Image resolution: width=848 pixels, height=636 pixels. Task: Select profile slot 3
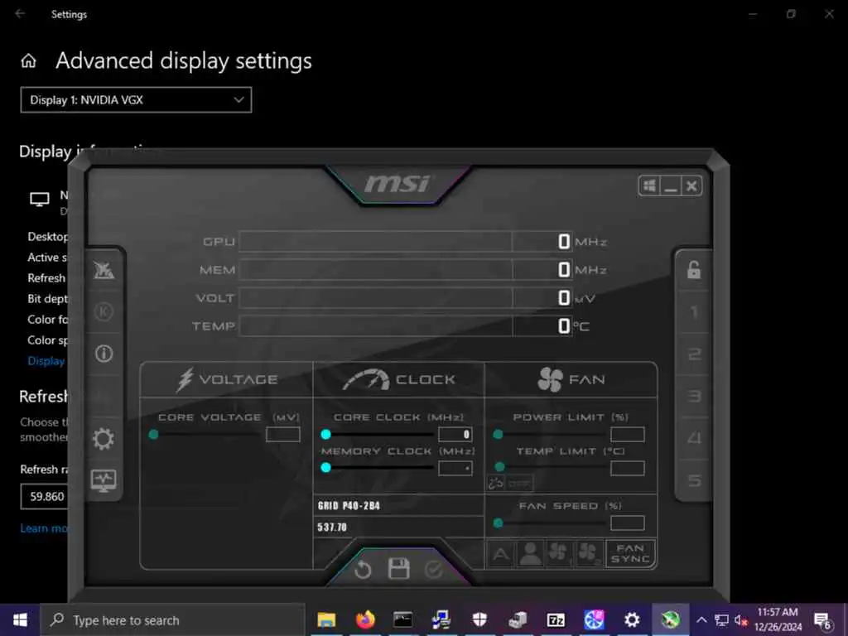click(694, 396)
